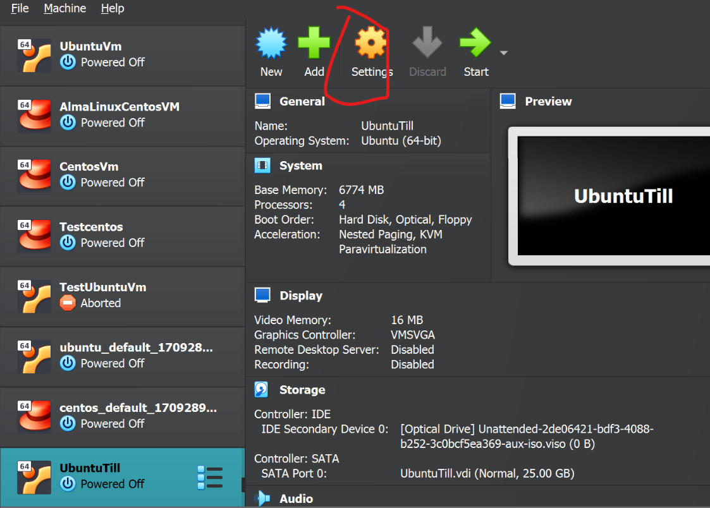Click the Boot Order value text
710x508 pixels.
pyautogui.click(x=405, y=220)
